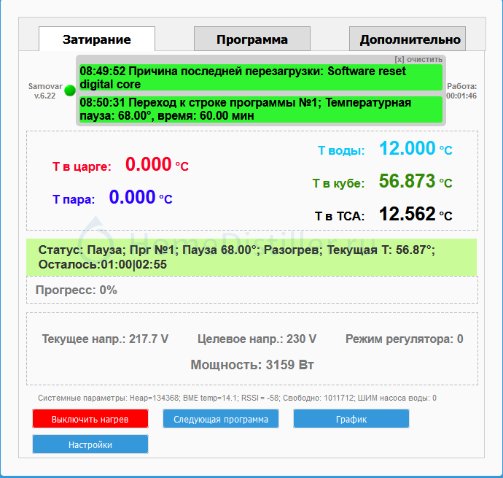Click the Т в кубе value 56.873
The width and height of the screenshot is (503, 478).
[407, 181]
